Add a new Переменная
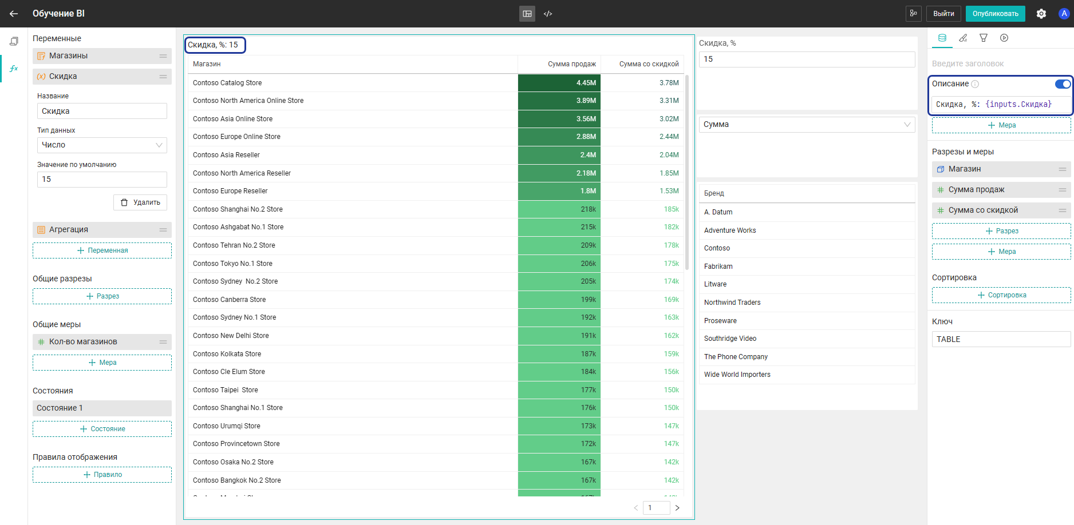 102,250
